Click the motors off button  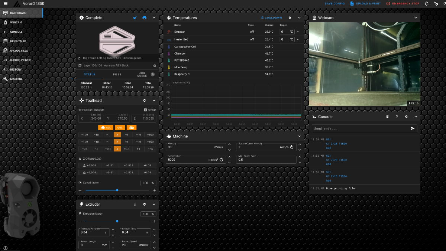[131, 127]
